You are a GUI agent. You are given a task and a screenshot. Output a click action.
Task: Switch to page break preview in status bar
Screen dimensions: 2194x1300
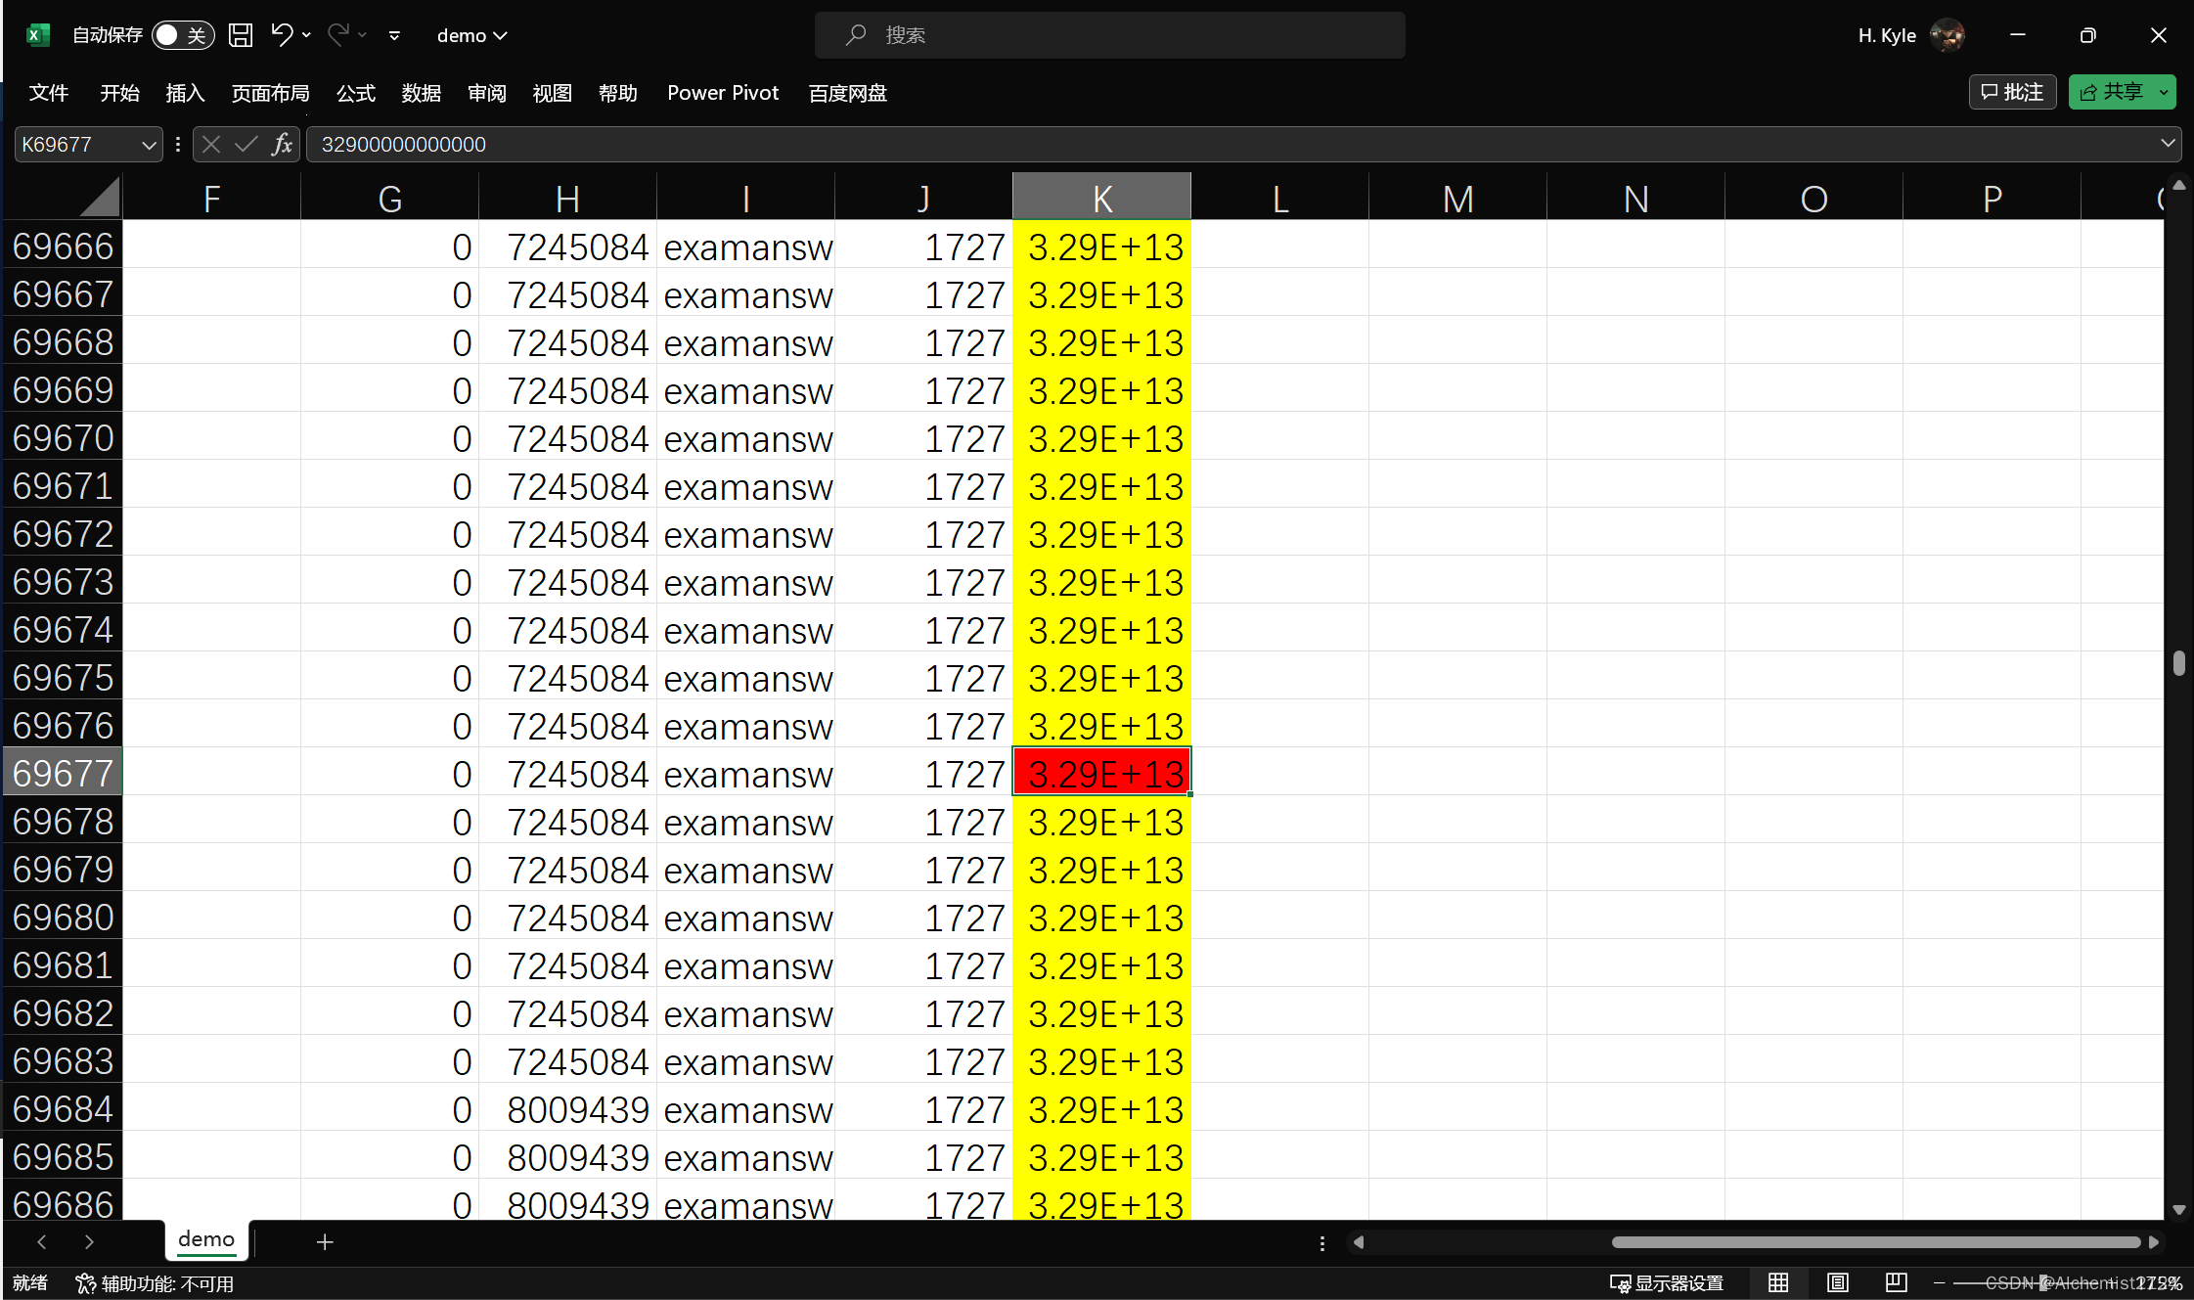click(x=1896, y=1282)
